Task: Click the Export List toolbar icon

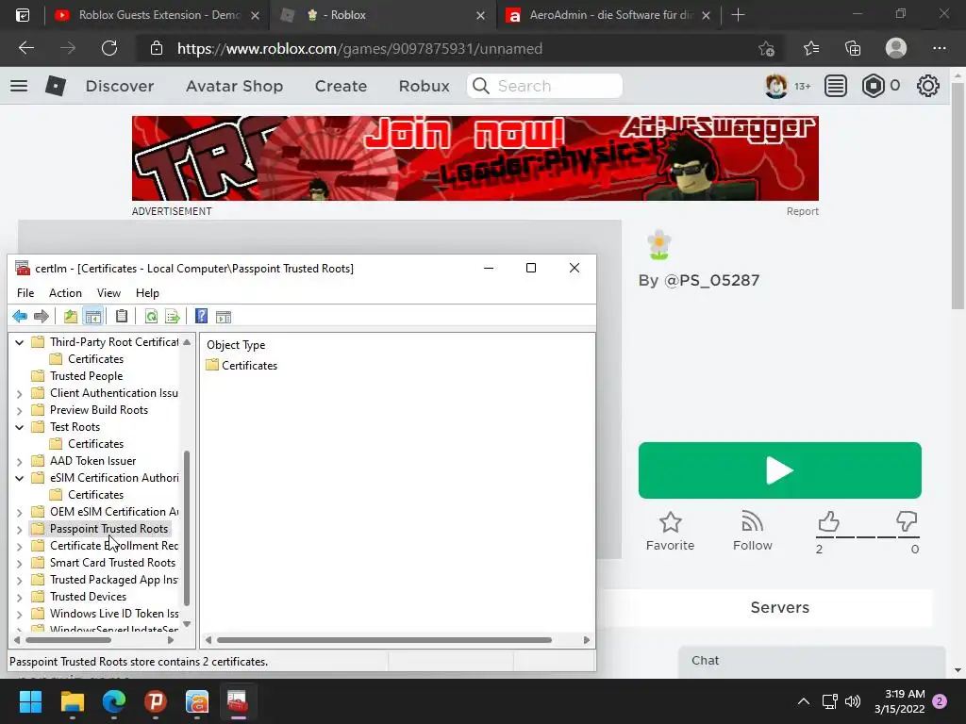Action: click(173, 317)
